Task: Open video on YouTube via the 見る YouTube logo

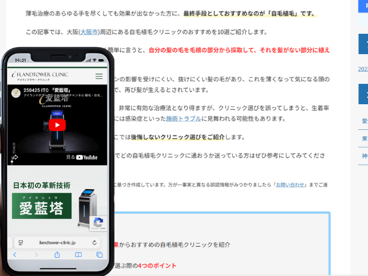Action: coord(82,157)
